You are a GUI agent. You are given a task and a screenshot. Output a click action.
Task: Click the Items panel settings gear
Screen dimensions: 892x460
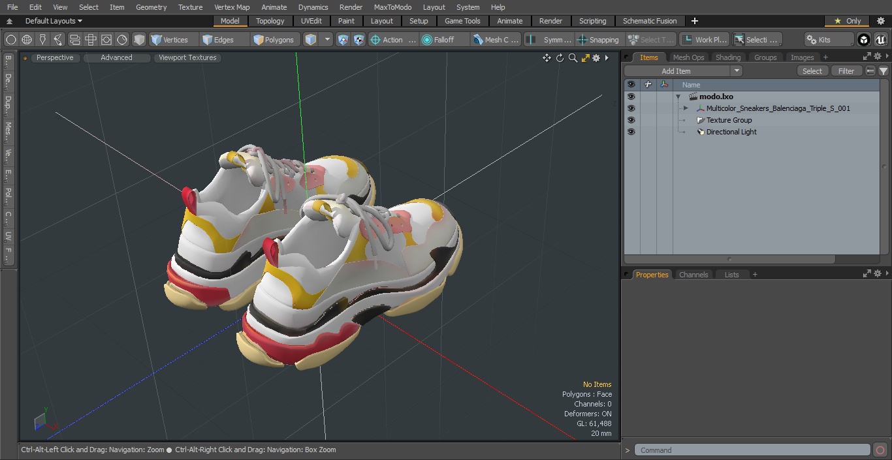[877, 57]
